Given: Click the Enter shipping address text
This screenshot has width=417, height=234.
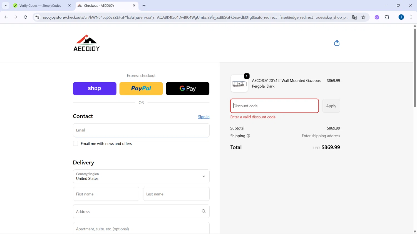Looking at the screenshot, I should (321, 136).
